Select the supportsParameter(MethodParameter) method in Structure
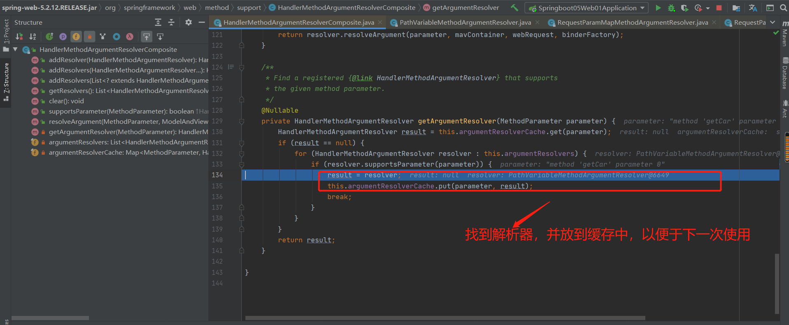Viewport: 789px width, 325px height. [x=121, y=111]
